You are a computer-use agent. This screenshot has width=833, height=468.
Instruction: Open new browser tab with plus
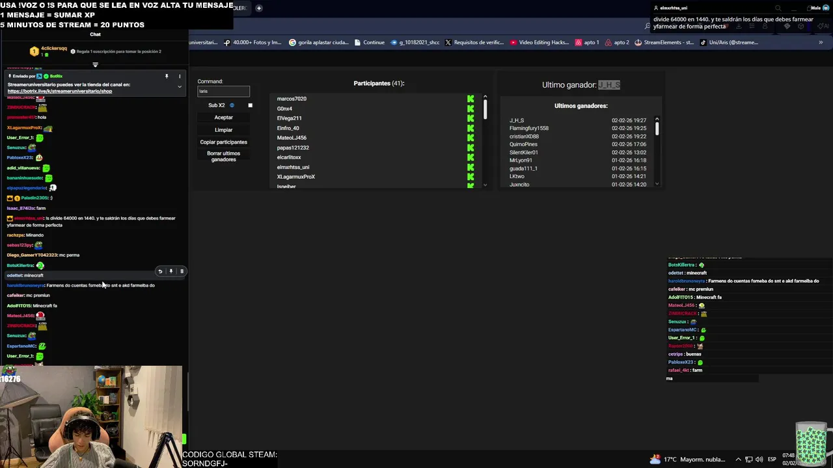pos(258,8)
